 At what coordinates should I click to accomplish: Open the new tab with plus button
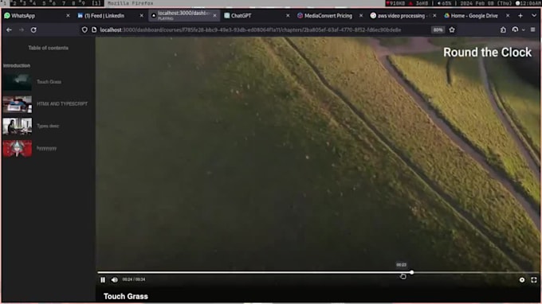pyautogui.click(x=520, y=16)
